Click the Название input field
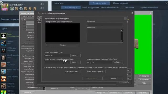This screenshot has width=168, height=94. (x=105, y=24)
